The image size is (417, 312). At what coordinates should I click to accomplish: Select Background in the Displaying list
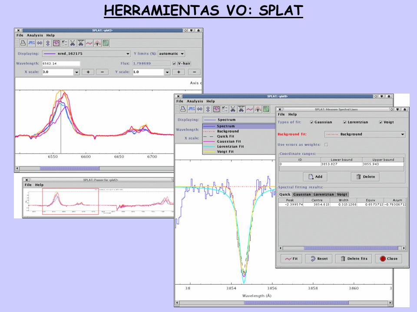pos(238,131)
